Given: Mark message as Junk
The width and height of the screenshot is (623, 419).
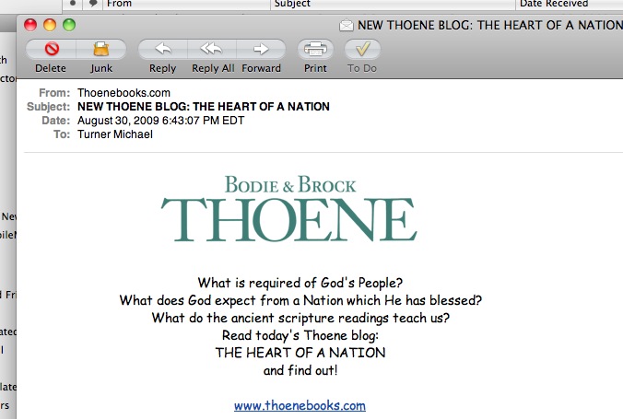Looking at the screenshot, I should 101,49.
